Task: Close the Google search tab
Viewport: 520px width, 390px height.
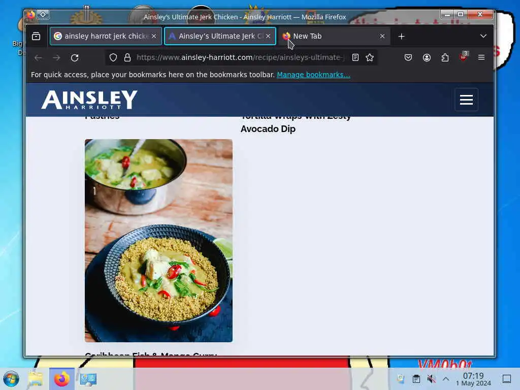Action: coord(154,36)
